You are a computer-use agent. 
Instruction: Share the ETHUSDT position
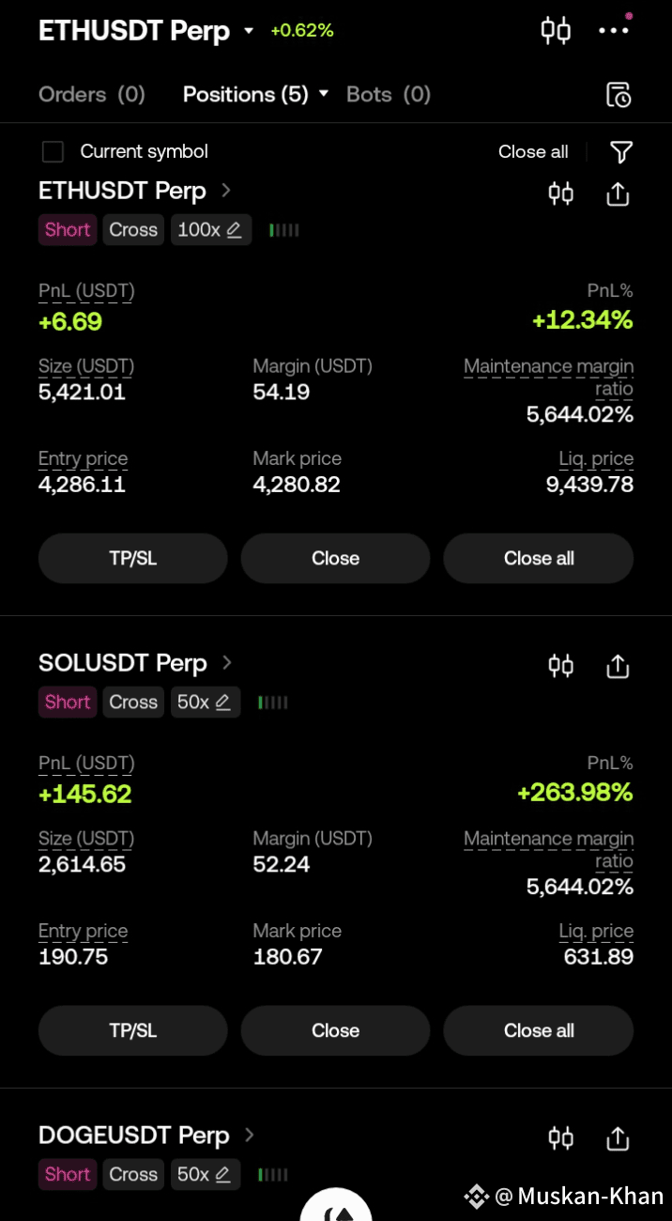[617, 193]
